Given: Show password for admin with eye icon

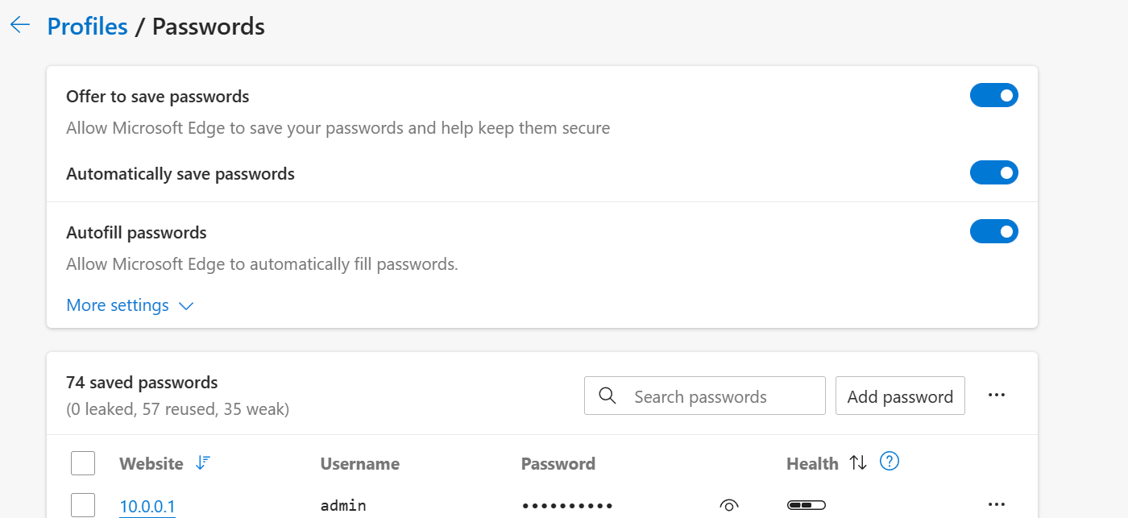Looking at the screenshot, I should [728, 505].
